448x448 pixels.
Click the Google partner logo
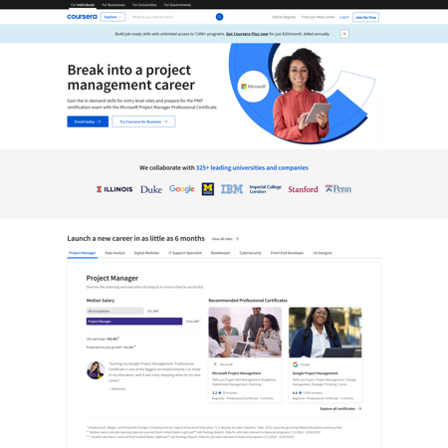click(182, 189)
